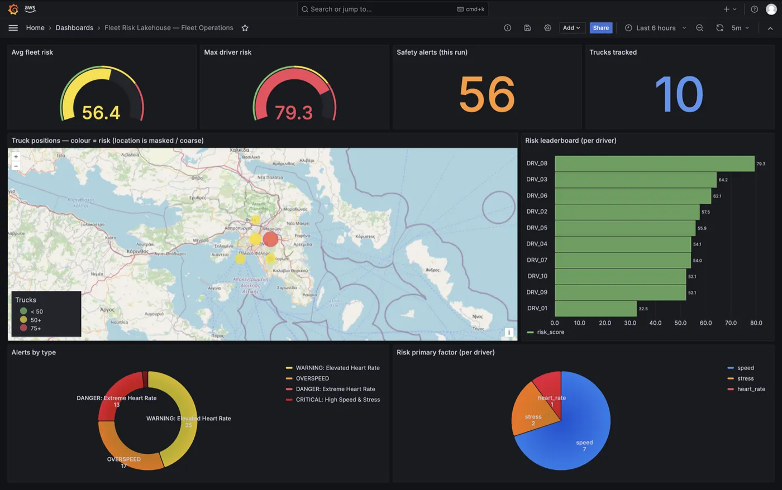Click the green < 50 legend swatch

click(x=23, y=311)
